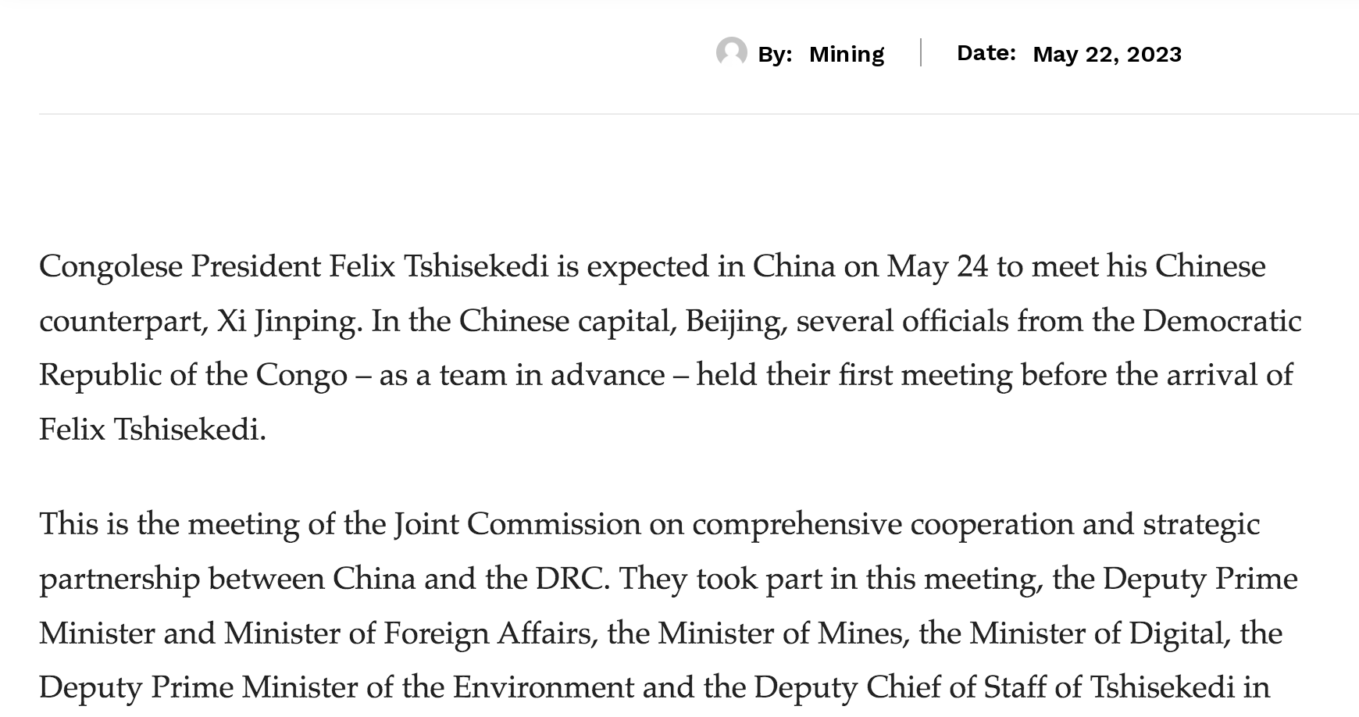Click 'May 24' in the first sentence
The image size is (1359, 717).
coord(937,267)
